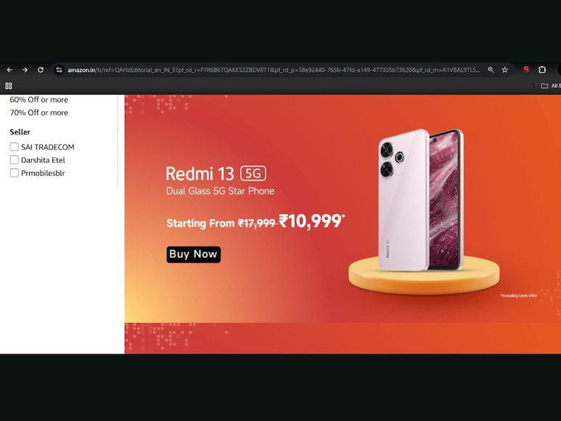This screenshot has height=421, width=561.
Task: Click the Redmi 13 phone image
Action: (x=421, y=200)
